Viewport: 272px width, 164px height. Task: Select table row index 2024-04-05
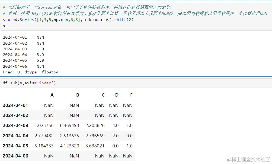point(15,146)
